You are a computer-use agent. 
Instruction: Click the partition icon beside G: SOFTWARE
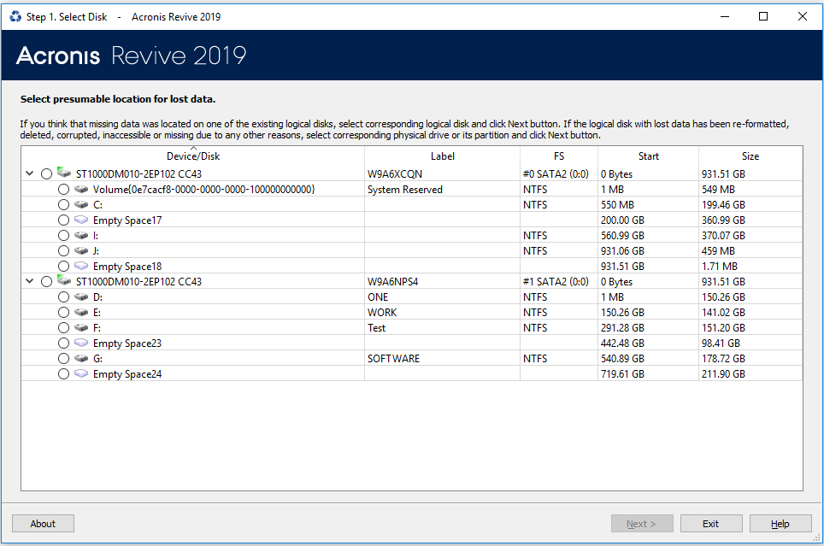click(x=81, y=358)
